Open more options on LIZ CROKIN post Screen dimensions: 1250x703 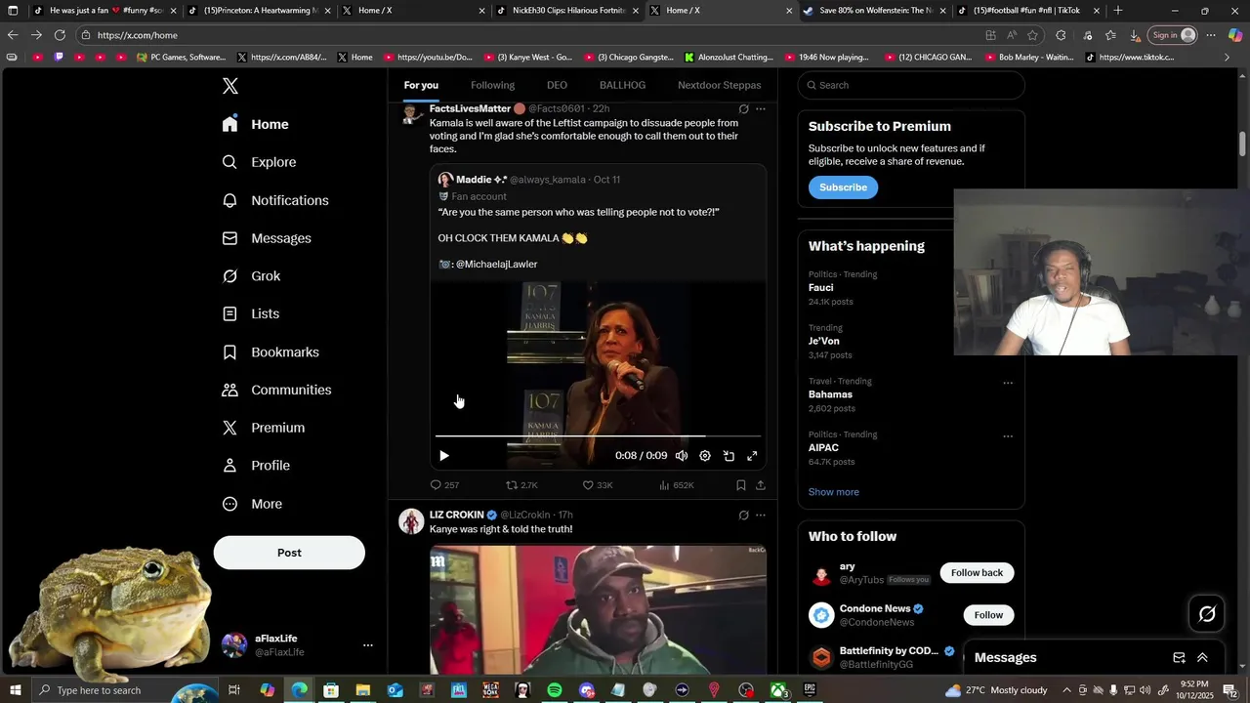761,516
